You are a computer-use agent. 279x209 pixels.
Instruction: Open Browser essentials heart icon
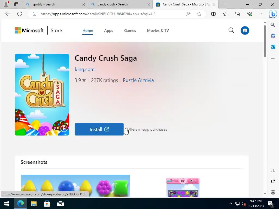pyautogui.click(x=250, y=14)
